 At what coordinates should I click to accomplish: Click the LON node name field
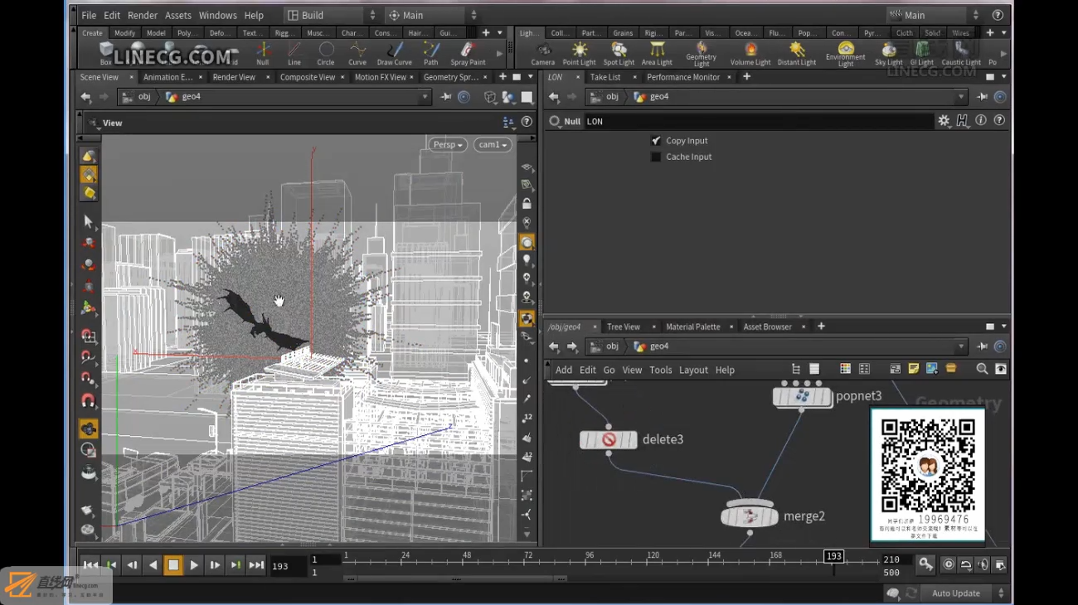759,121
